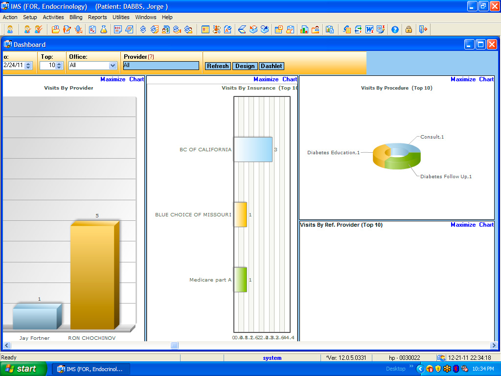Click the clipboard with chart report icon

point(329,30)
